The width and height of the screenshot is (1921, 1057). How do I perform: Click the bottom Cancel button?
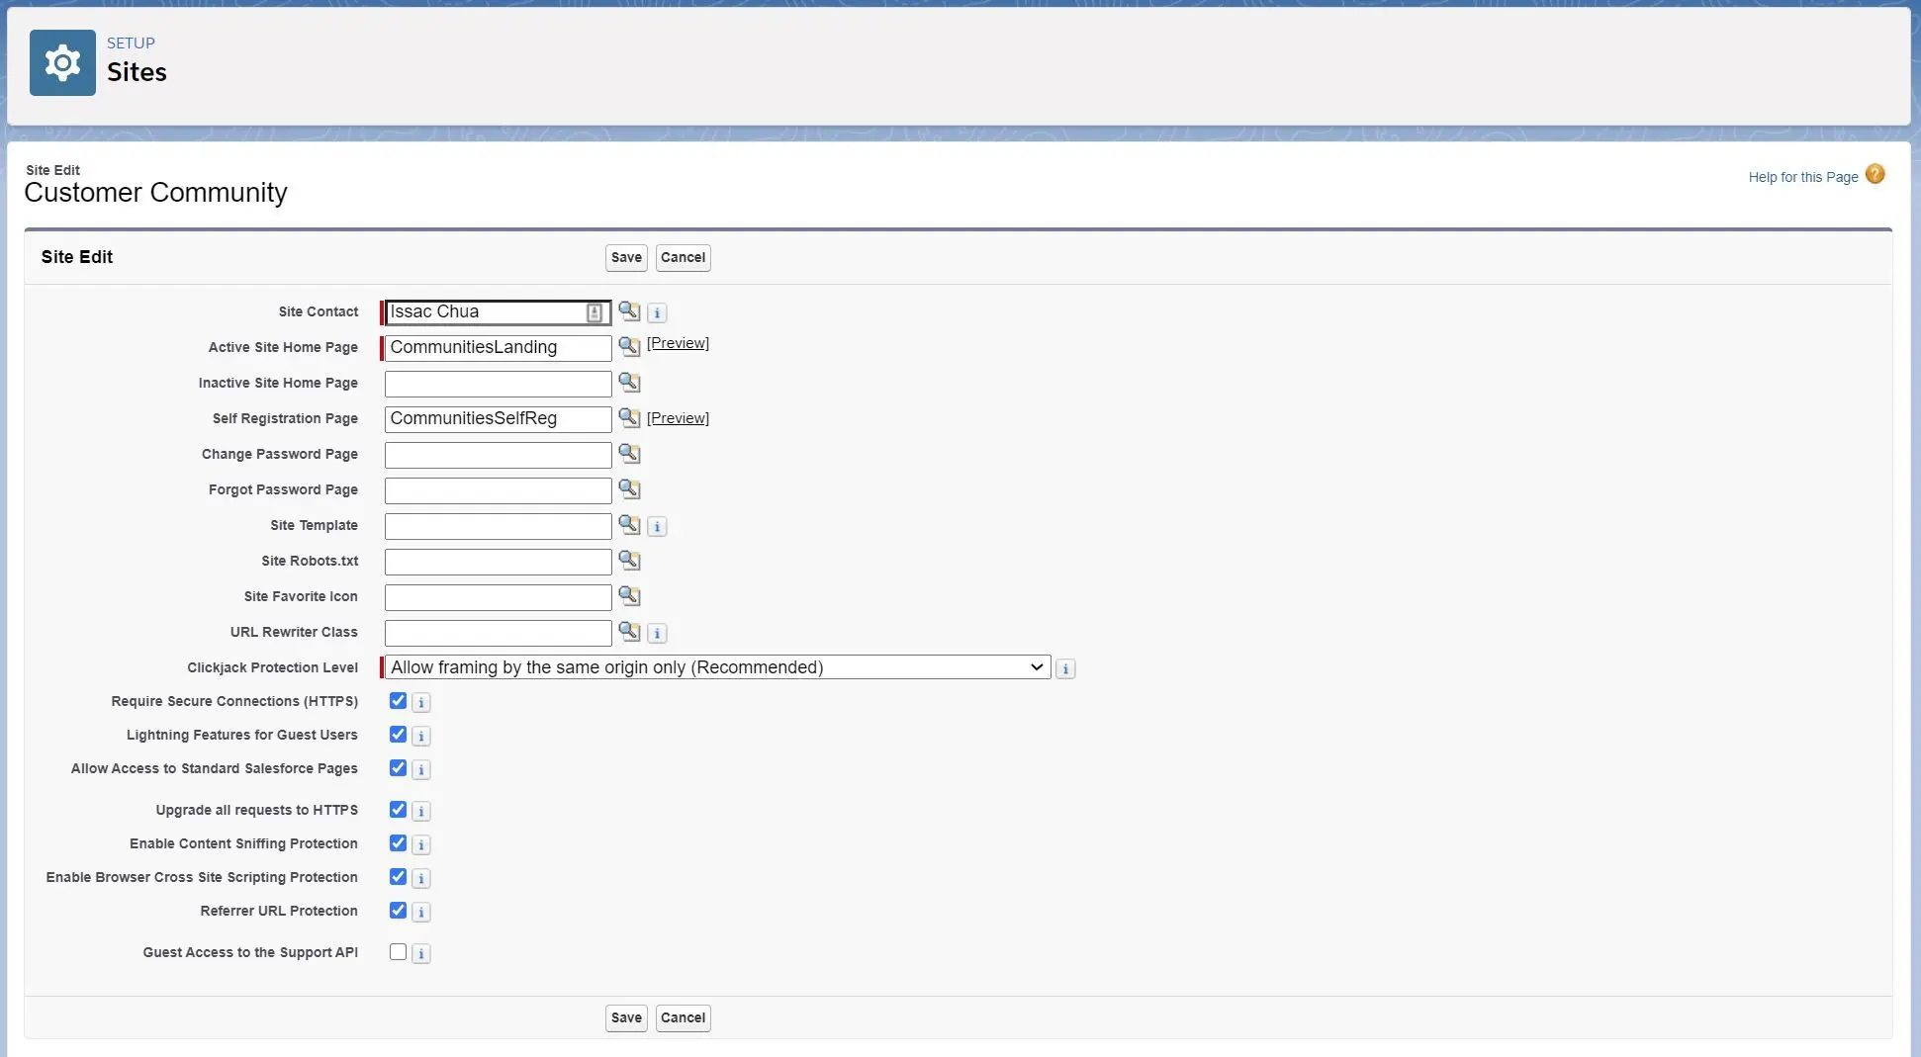[683, 1018]
